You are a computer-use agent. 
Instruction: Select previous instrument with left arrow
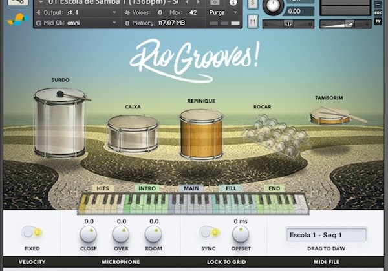click(x=187, y=2)
